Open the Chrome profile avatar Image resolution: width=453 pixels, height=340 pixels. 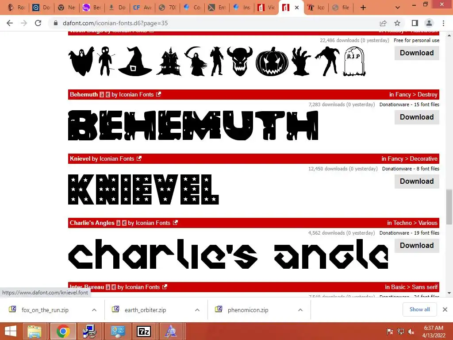[x=429, y=23]
